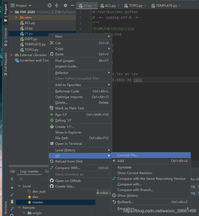Screen dimensions: 199x216
Task: Click Open on GitHub menu entry
Action: [68, 181]
